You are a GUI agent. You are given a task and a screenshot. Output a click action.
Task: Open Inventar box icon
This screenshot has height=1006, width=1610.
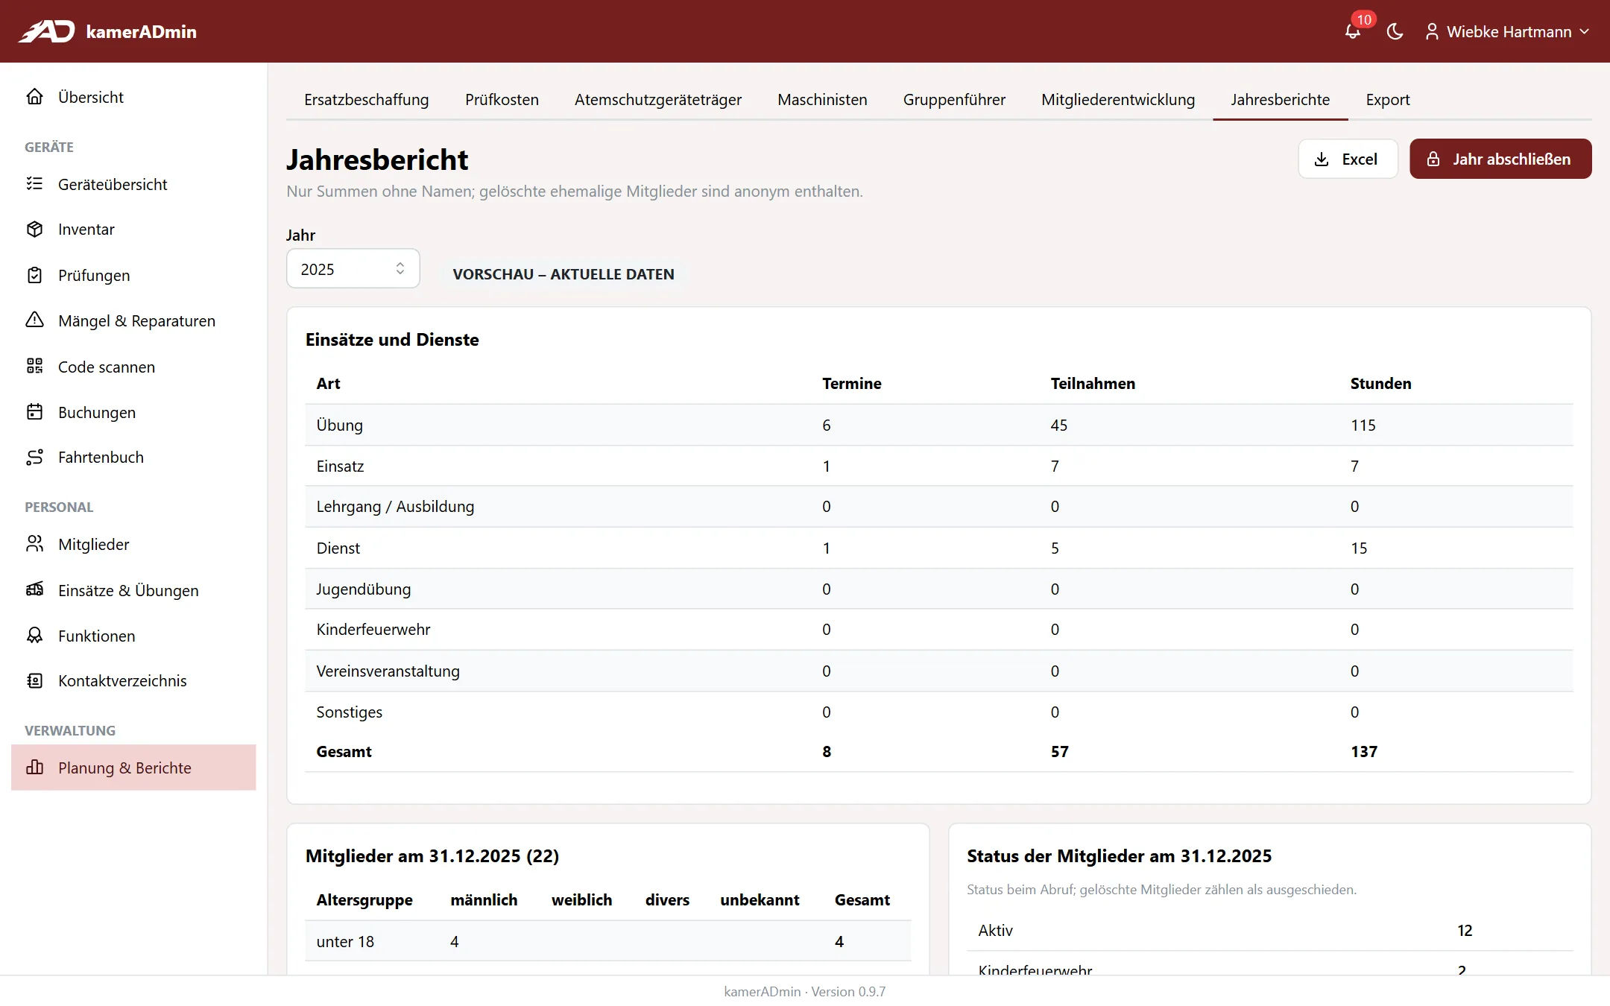point(35,230)
